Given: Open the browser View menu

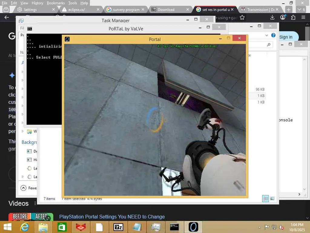Looking at the screenshot, I should 24,3.
